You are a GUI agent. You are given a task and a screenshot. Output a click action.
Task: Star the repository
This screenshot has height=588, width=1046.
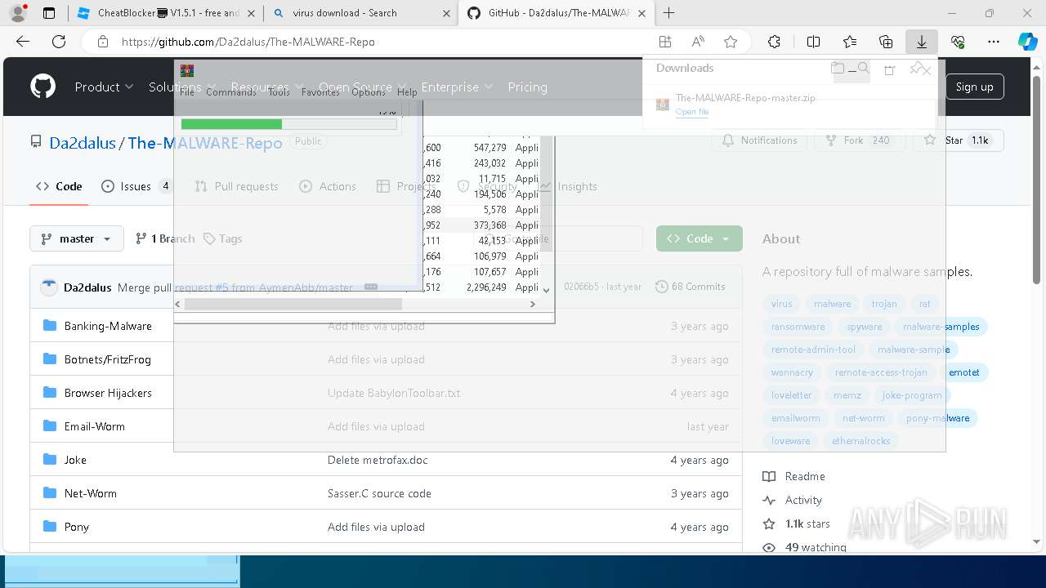(x=958, y=140)
